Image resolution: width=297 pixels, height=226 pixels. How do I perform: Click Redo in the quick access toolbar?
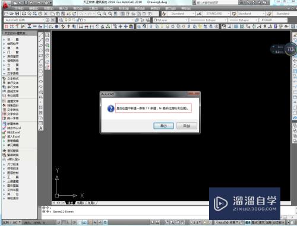(39, 3)
